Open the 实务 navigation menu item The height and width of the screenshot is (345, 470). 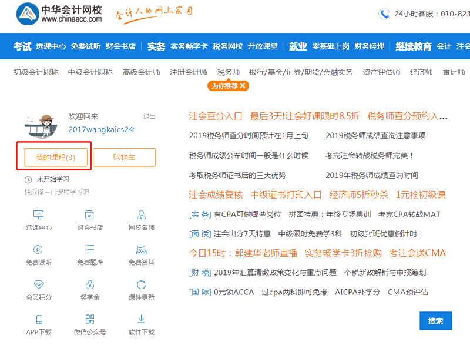coord(156,46)
